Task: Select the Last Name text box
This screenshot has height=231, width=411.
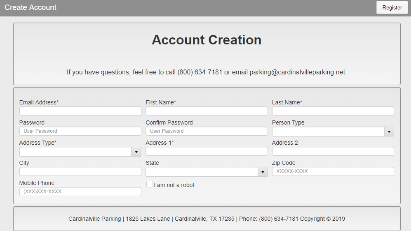Action: 333,111
